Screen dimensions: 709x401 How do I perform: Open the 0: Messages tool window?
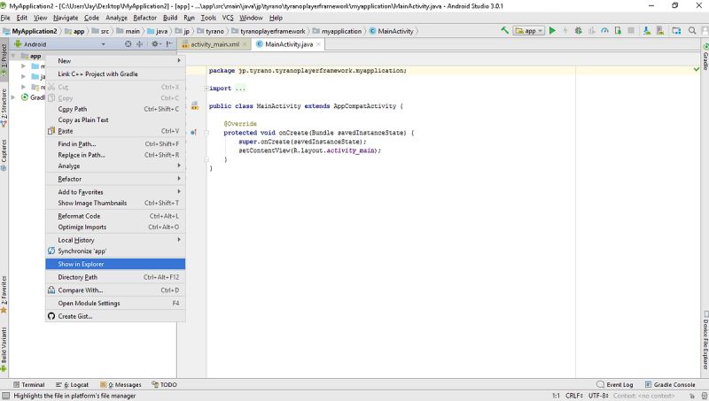point(121,385)
